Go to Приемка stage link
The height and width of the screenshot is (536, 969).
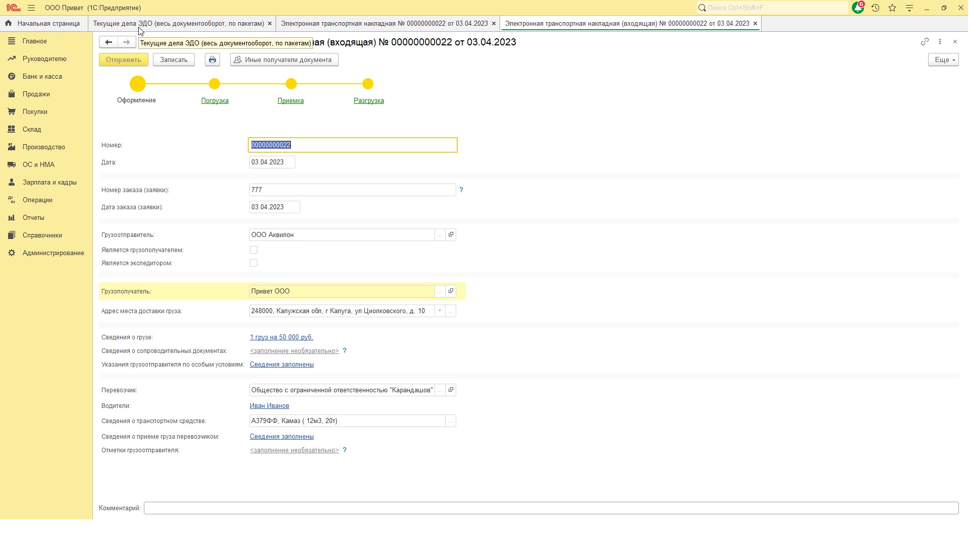(291, 101)
